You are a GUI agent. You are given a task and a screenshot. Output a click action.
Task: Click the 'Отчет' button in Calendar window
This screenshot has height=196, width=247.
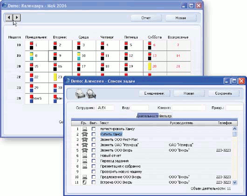[x=146, y=18]
